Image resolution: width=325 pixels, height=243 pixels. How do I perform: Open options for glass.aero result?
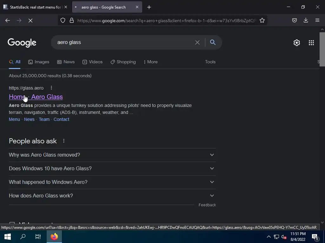coord(51,88)
